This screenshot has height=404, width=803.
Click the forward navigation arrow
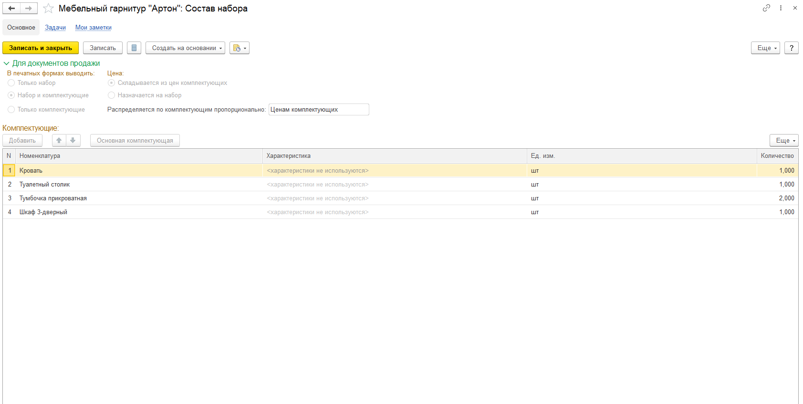point(29,9)
